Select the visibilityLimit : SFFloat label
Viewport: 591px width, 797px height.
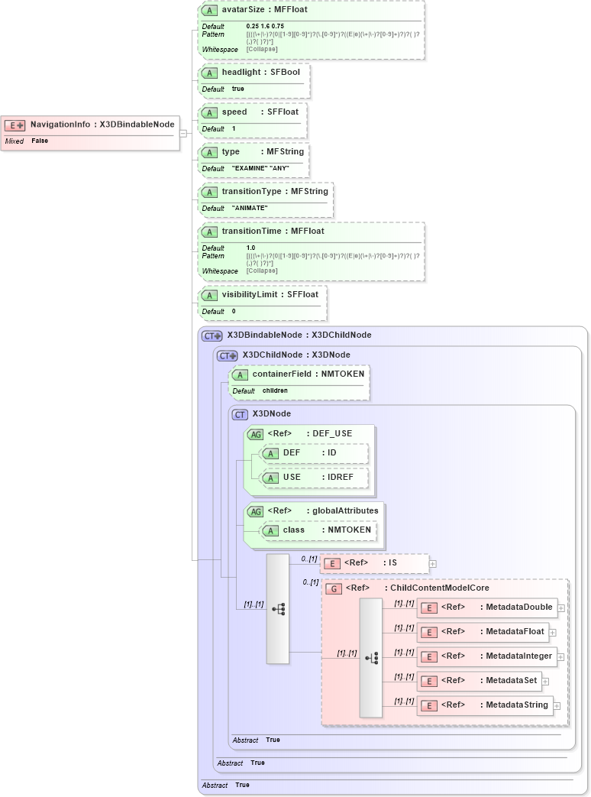270,294
